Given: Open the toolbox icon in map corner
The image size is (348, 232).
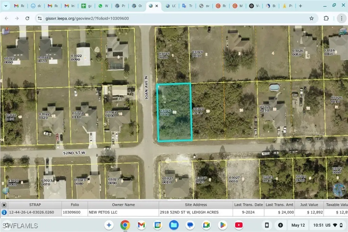Looking at the screenshot, I should point(5,31).
